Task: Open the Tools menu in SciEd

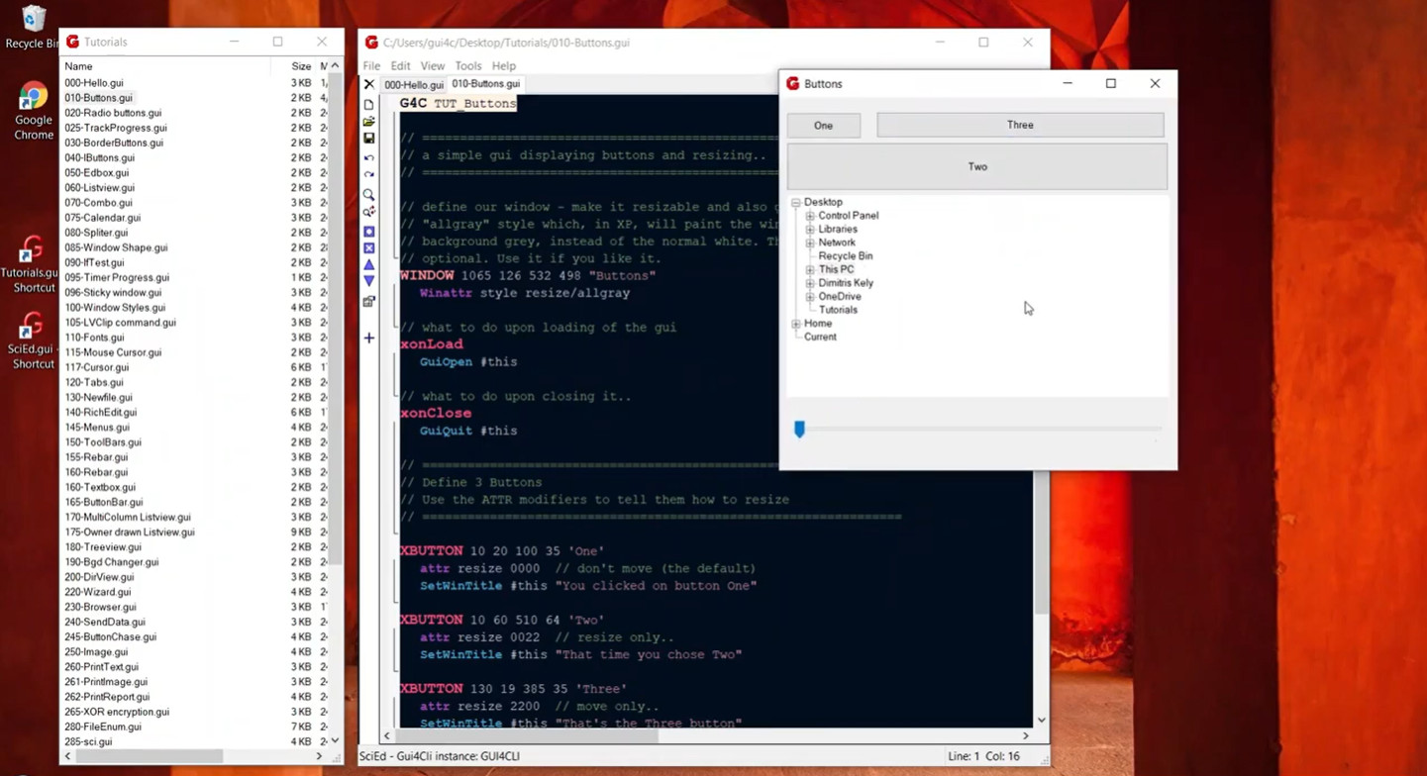Action: click(468, 66)
